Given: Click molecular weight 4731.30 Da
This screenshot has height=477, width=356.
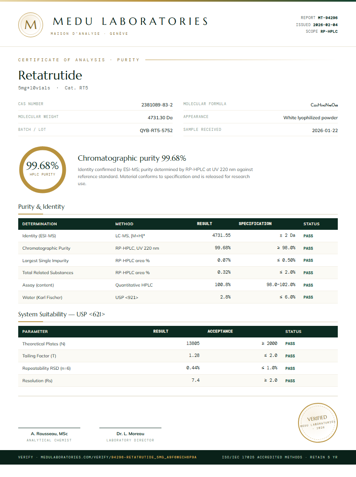Looking at the screenshot, I should 160,118.
